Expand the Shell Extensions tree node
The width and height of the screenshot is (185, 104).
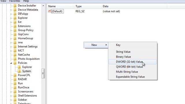11,96
